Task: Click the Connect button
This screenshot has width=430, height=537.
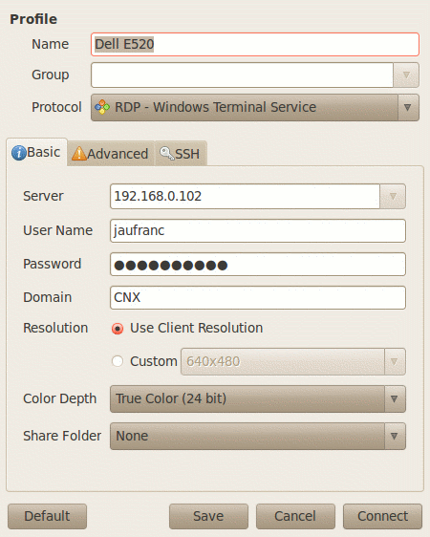Action: pos(383,516)
